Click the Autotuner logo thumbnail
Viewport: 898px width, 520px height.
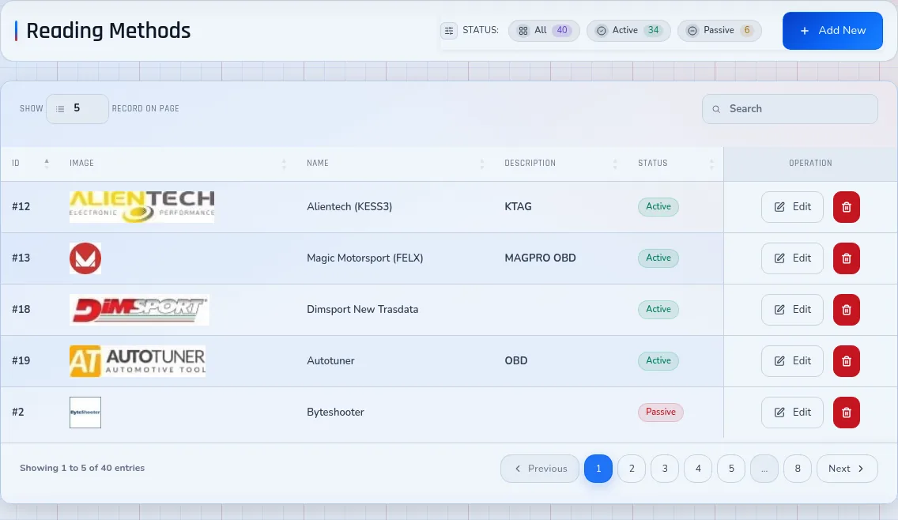tap(138, 361)
